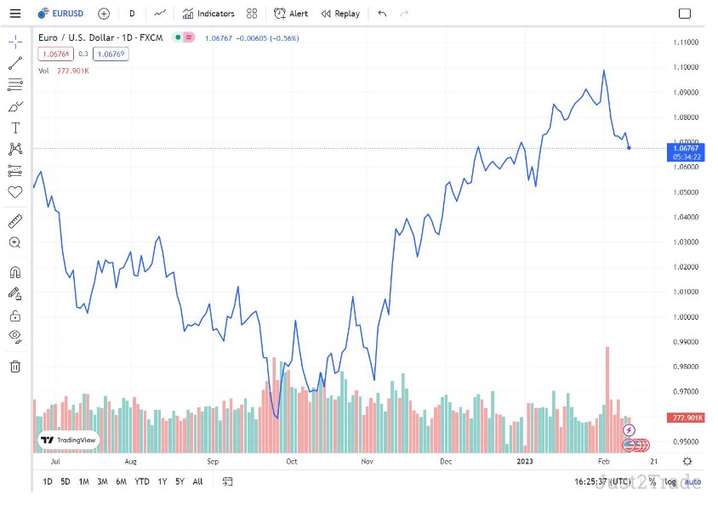Hide all drawings with eye icon

15,337
